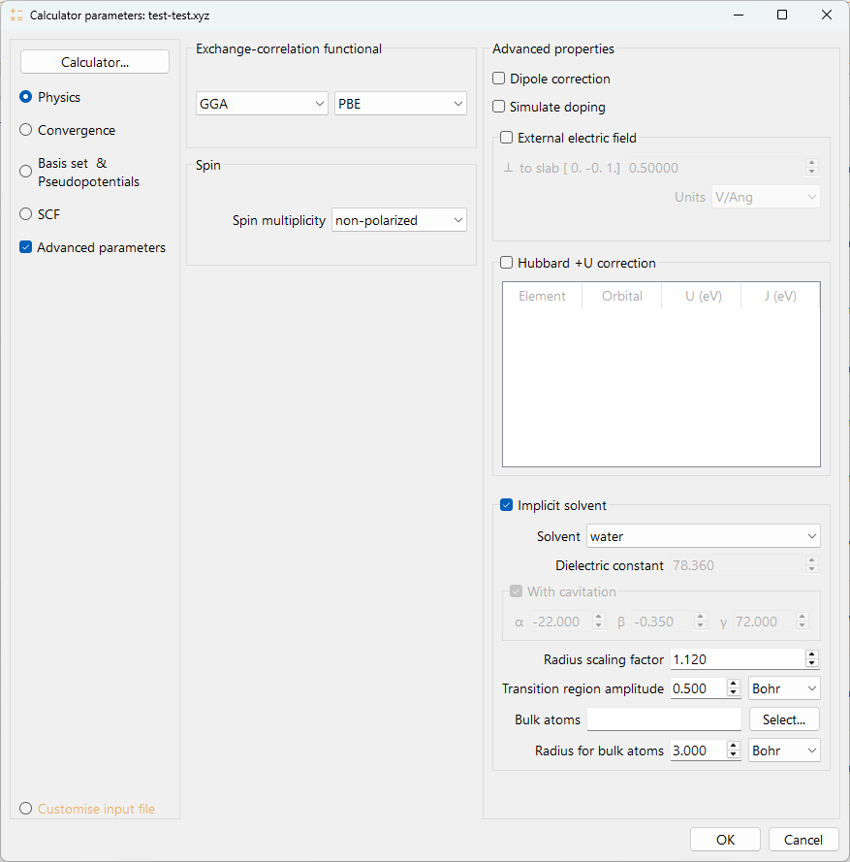The width and height of the screenshot is (850, 862).
Task: Click the Bulk atoms input field
Action: pyautogui.click(x=664, y=719)
